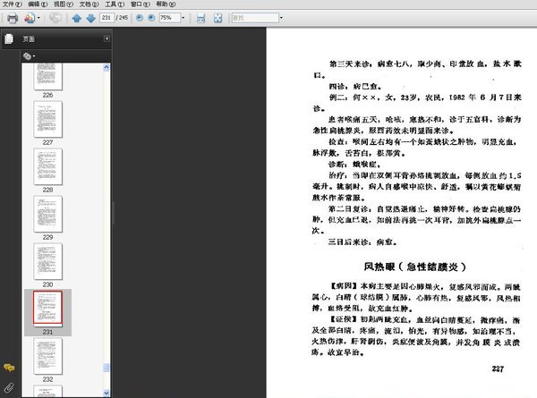The width and height of the screenshot is (537, 398).
Task: Open the thumbnail options gear menu
Action: tap(29, 56)
